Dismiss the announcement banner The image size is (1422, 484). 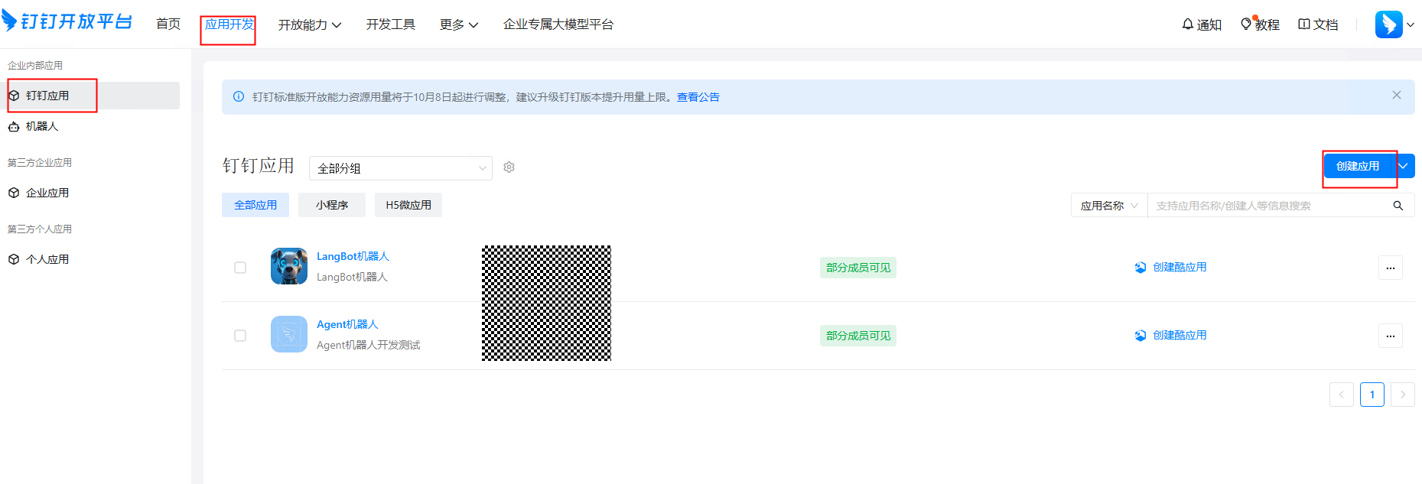pyautogui.click(x=1396, y=96)
